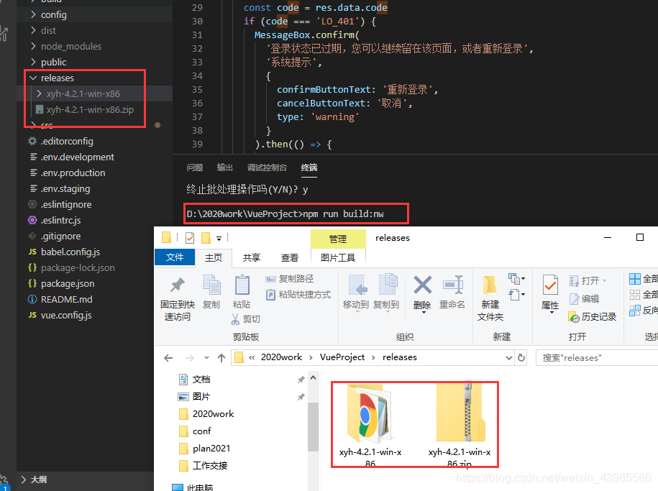
Task: Switch to the Home (主页) ribbon tab
Action: pos(213,257)
